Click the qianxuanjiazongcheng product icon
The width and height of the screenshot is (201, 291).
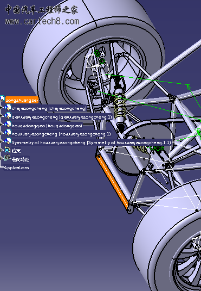[8, 116]
